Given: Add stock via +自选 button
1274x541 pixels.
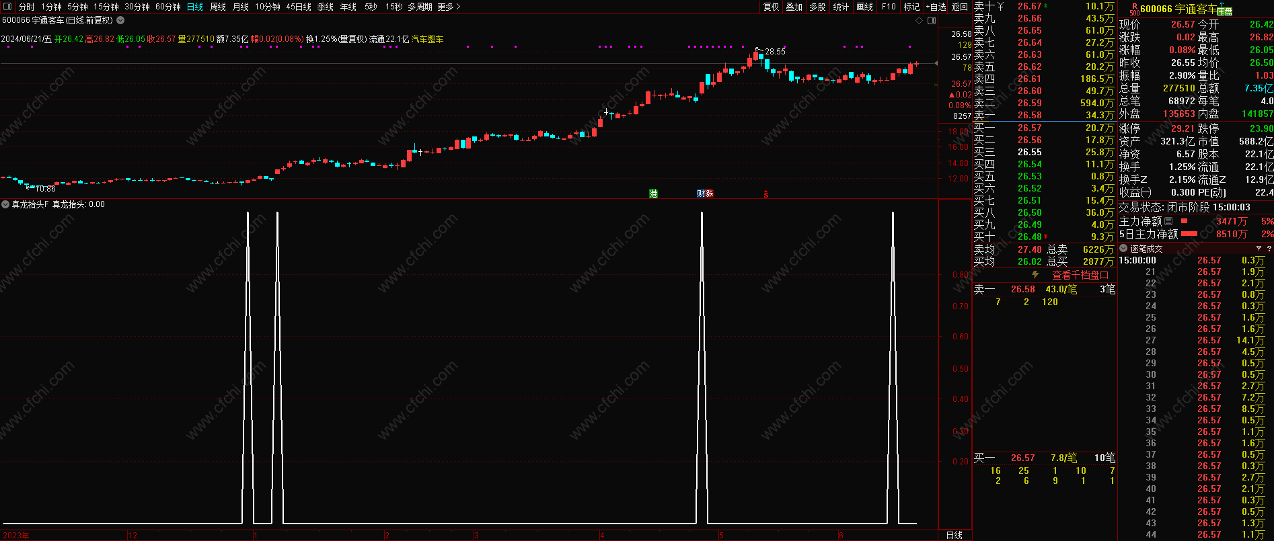Looking at the screenshot, I should tap(936, 7).
